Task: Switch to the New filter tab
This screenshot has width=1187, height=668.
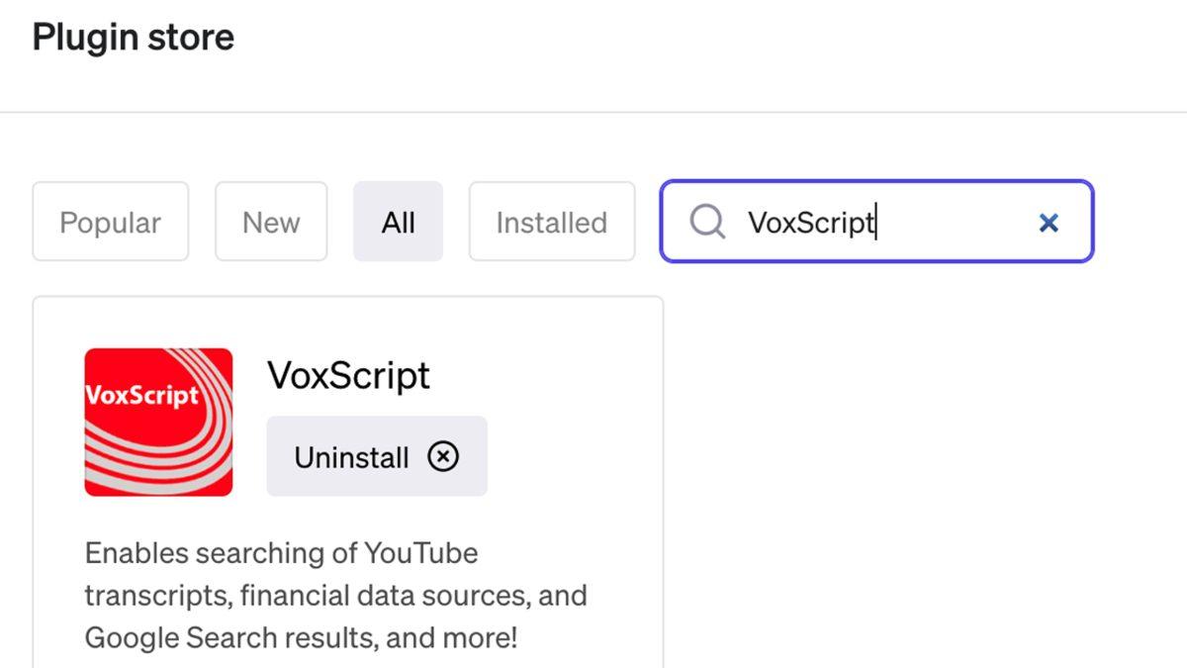Action: point(271,222)
